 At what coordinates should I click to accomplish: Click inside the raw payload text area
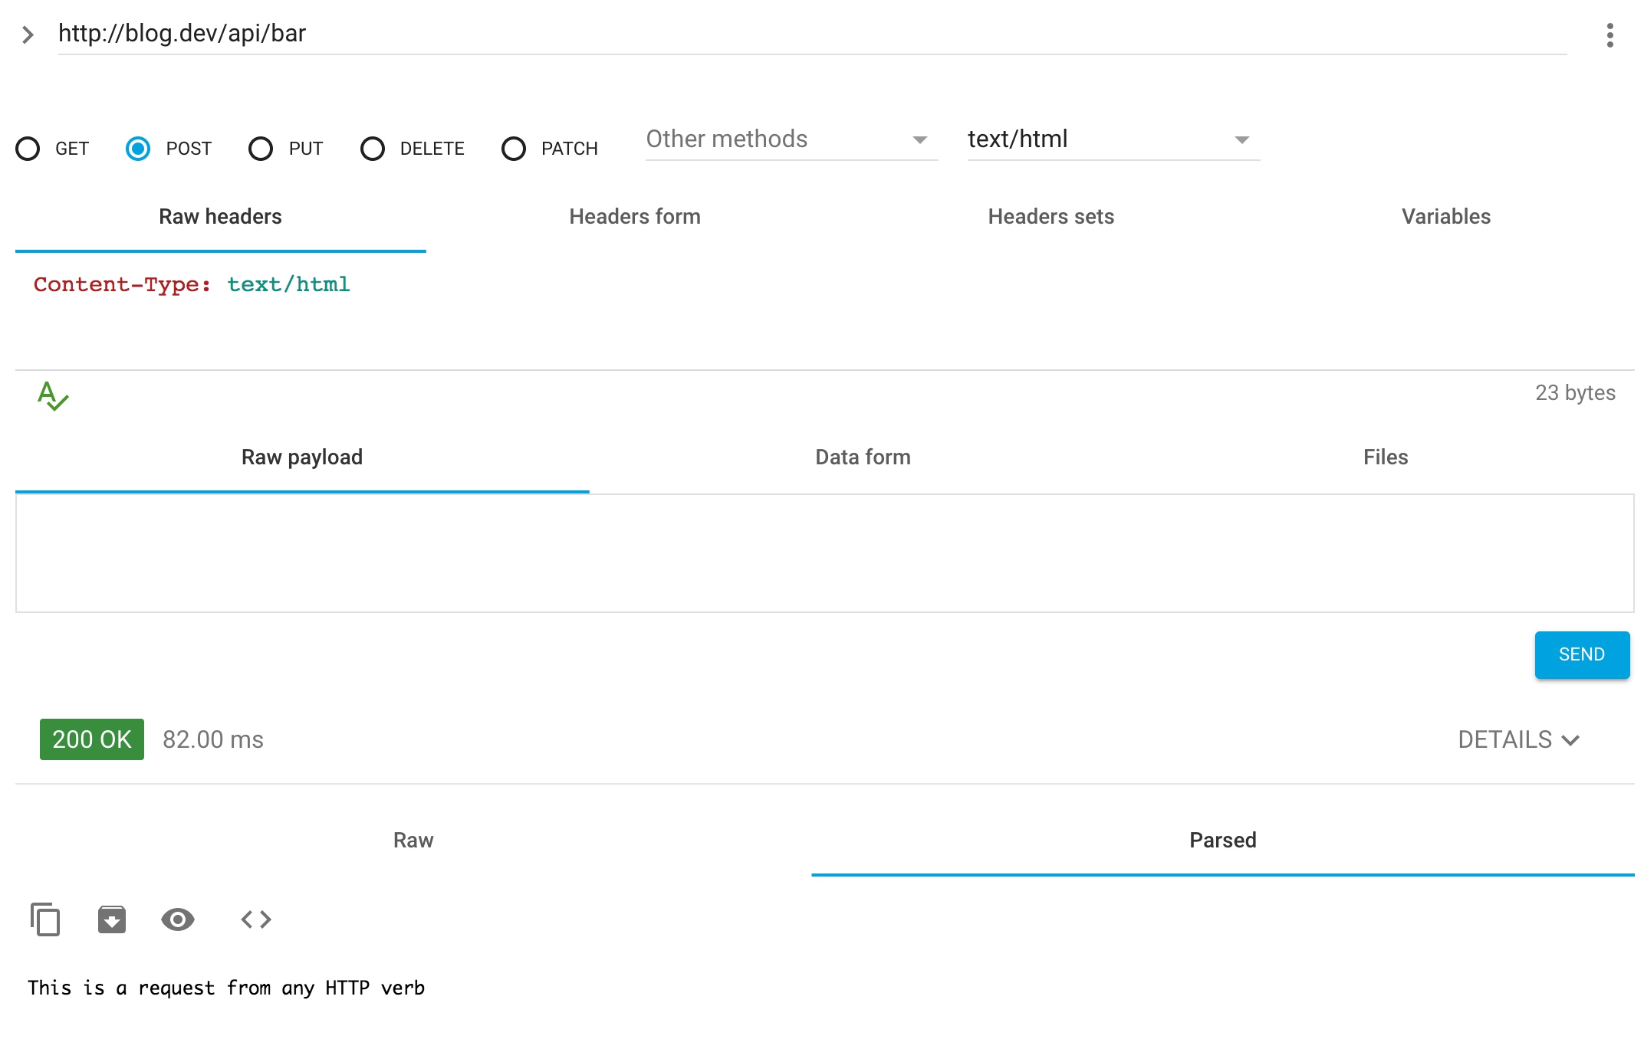tap(825, 553)
